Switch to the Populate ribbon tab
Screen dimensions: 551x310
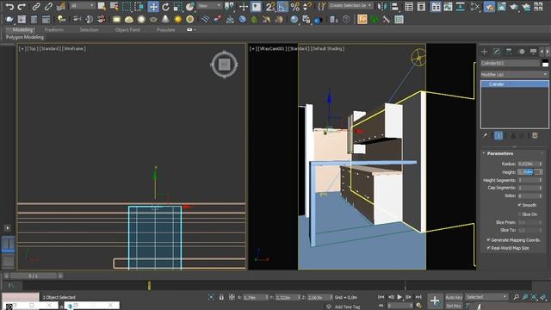pyautogui.click(x=166, y=30)
